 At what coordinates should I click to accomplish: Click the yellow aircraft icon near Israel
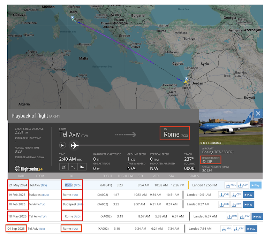coord(186,81)
